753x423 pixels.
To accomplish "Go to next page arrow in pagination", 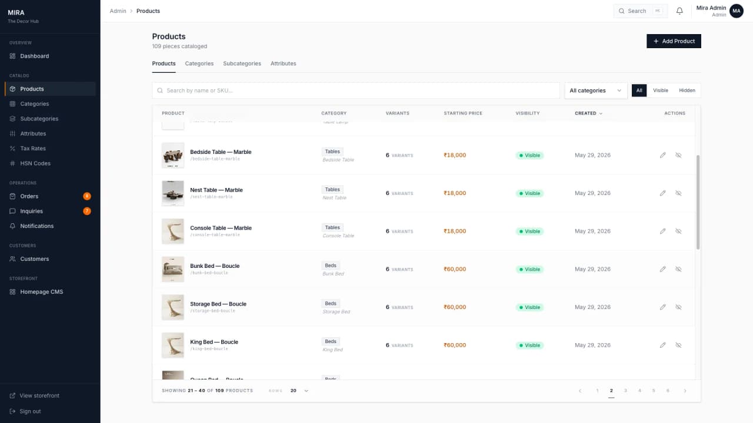I will tap(685, 391).
